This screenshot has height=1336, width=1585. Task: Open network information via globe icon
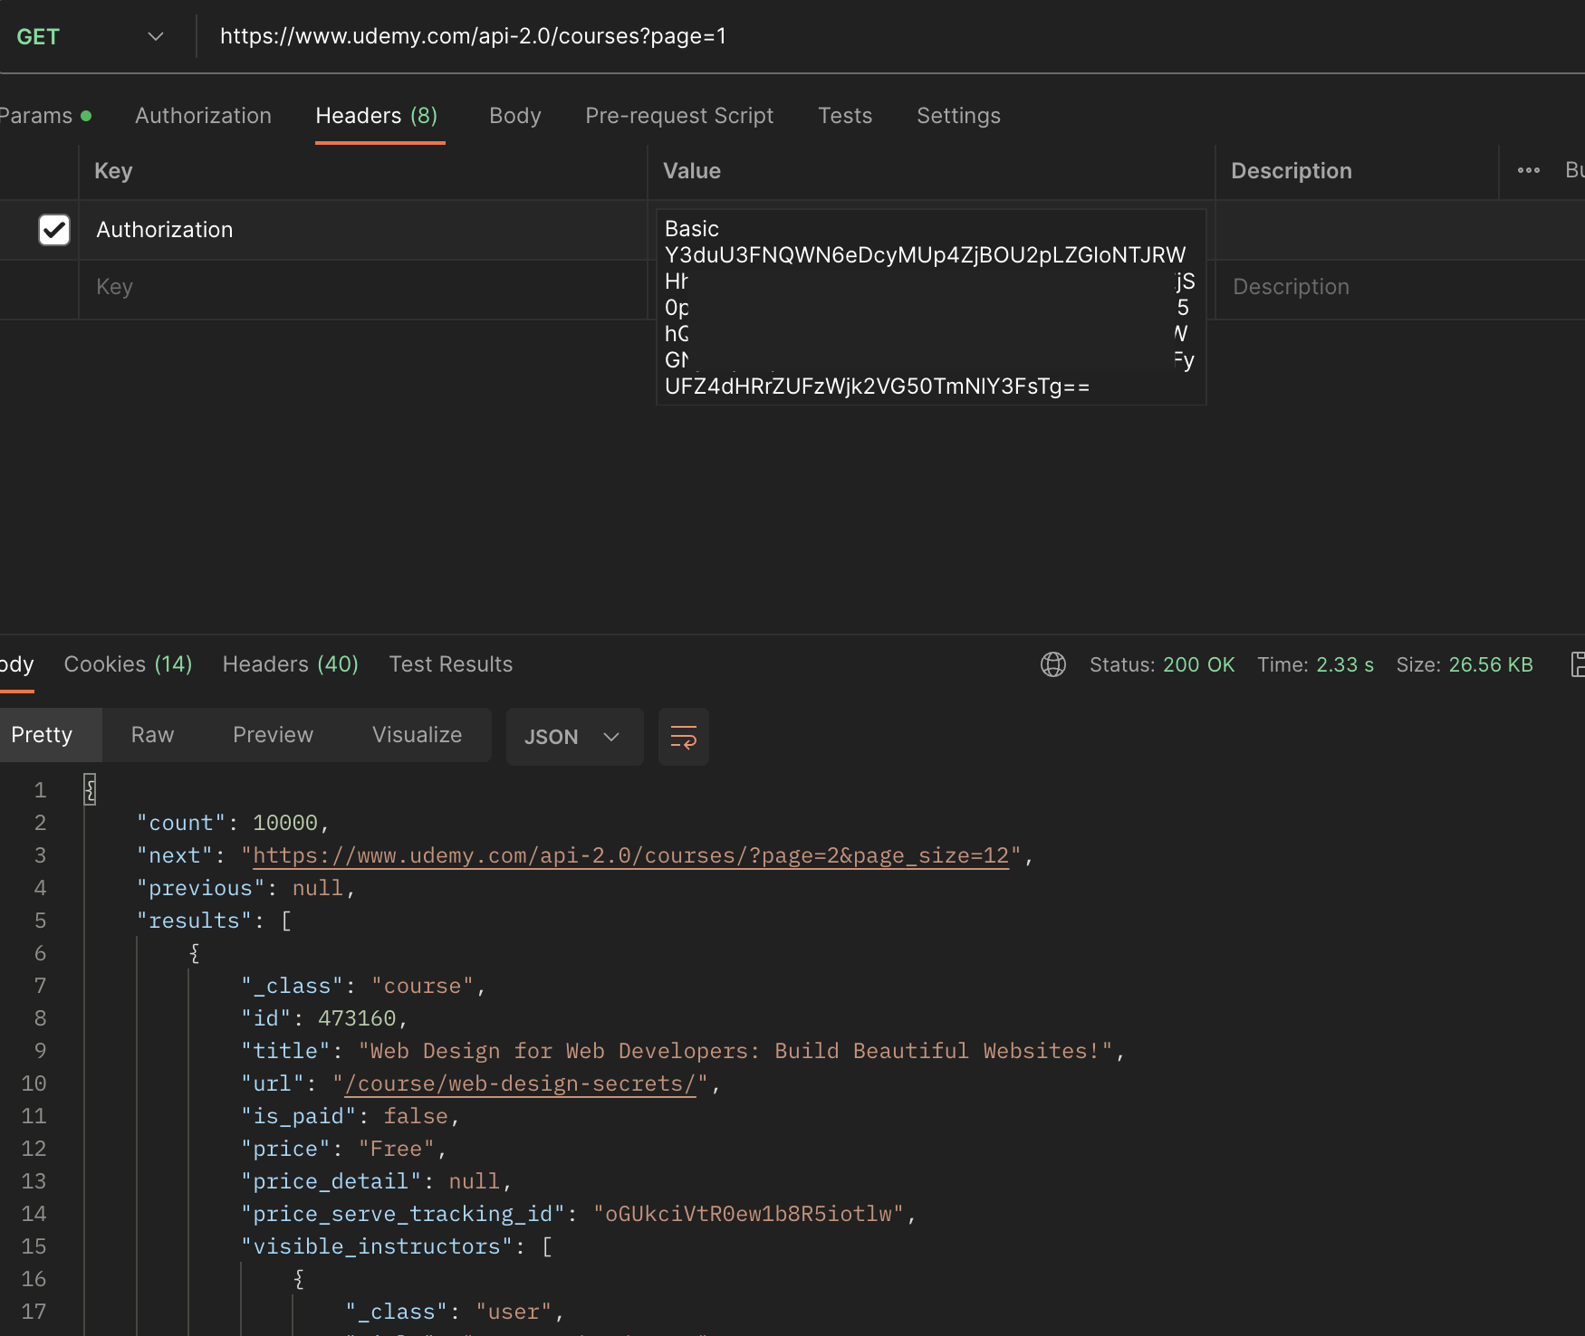point(1053,664)
